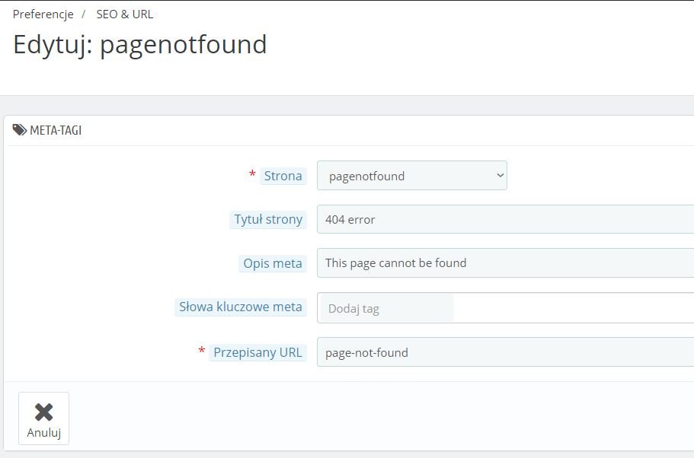Click the slash separator in the breadcrumb
The image size is (694, 458).
84,14
